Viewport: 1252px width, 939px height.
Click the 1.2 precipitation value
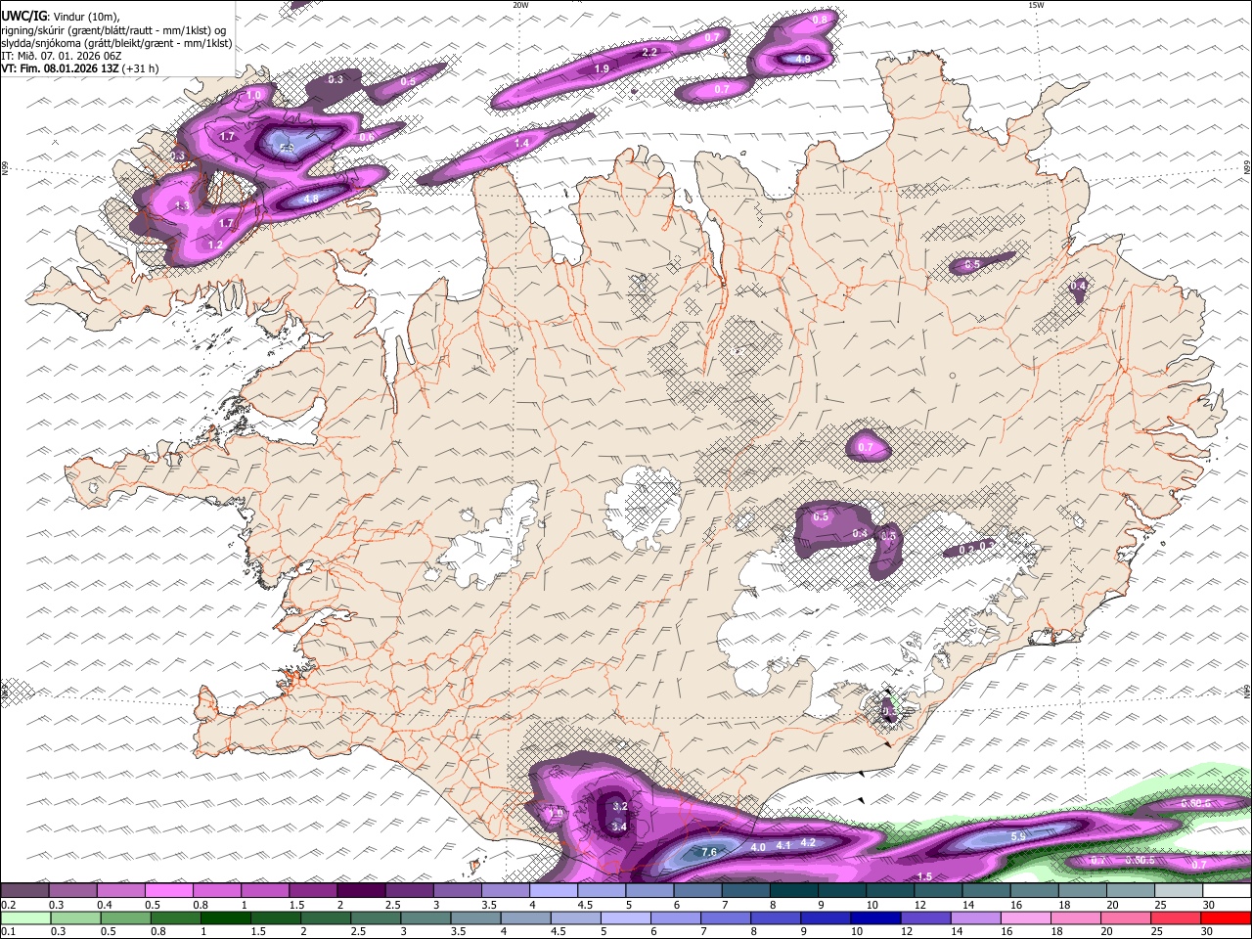coord(215,245)
